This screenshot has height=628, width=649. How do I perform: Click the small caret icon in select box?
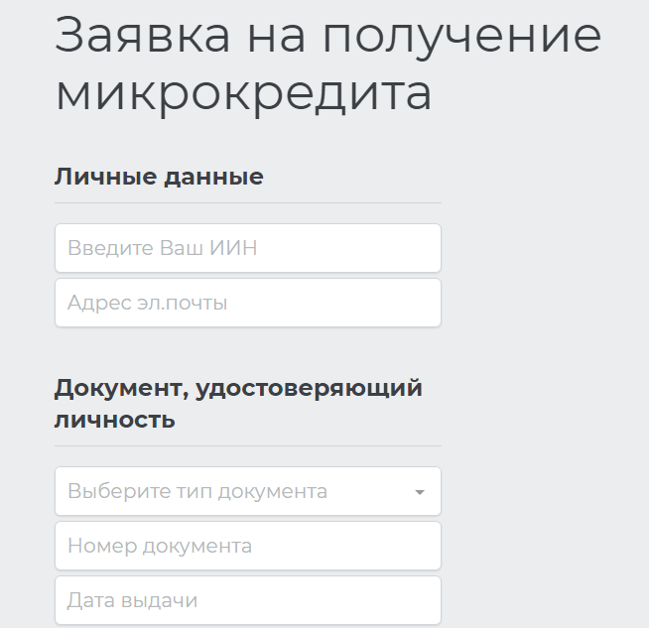pos(420,492)
